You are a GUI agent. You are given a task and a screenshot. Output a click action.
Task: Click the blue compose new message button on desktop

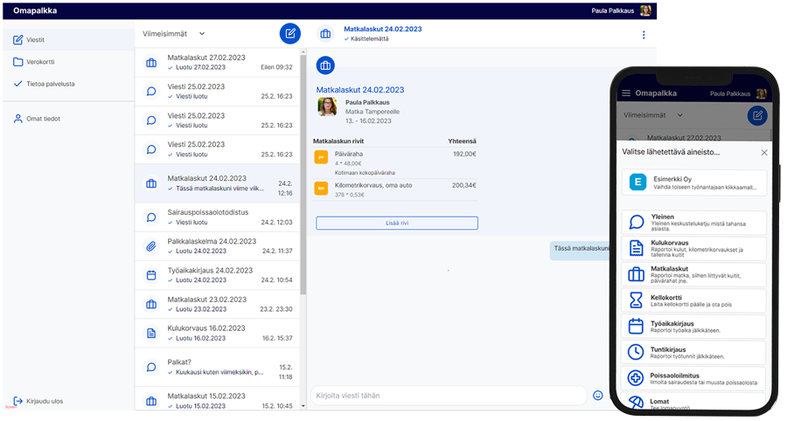pos(290,33)
